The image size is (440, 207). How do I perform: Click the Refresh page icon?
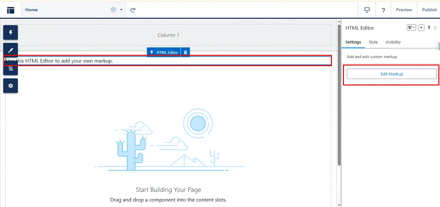click(133, 10)
